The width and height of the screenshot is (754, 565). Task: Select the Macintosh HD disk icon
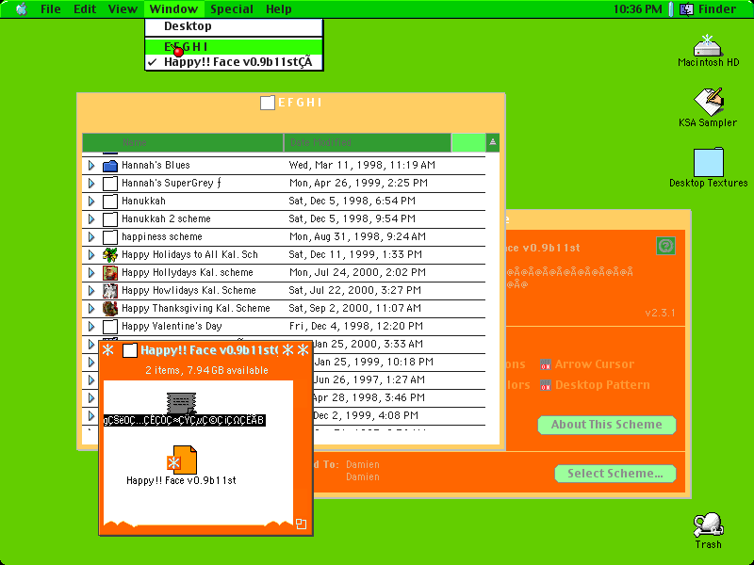coord(708,46)
